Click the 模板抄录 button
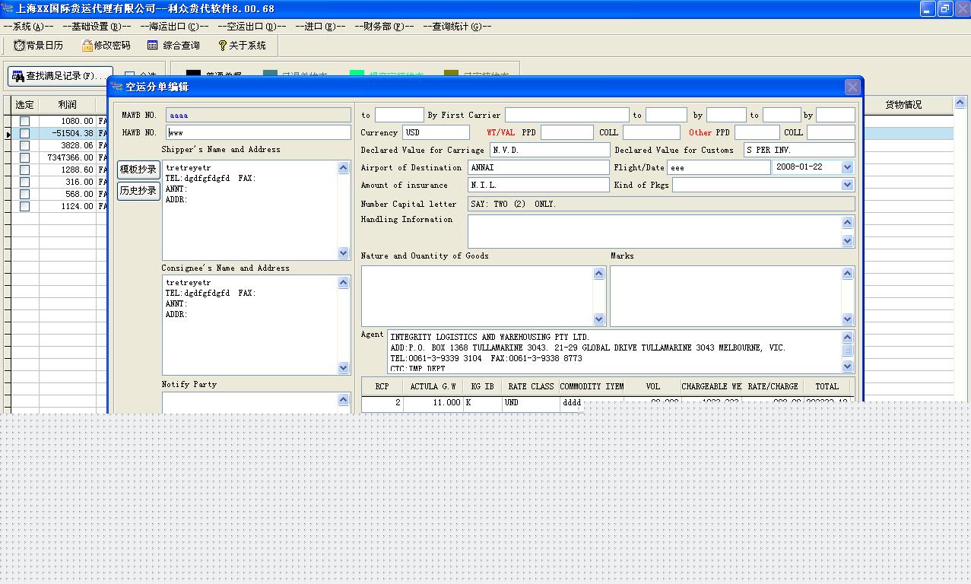Viewport: 971px width, 584px height. click(138, 170)
